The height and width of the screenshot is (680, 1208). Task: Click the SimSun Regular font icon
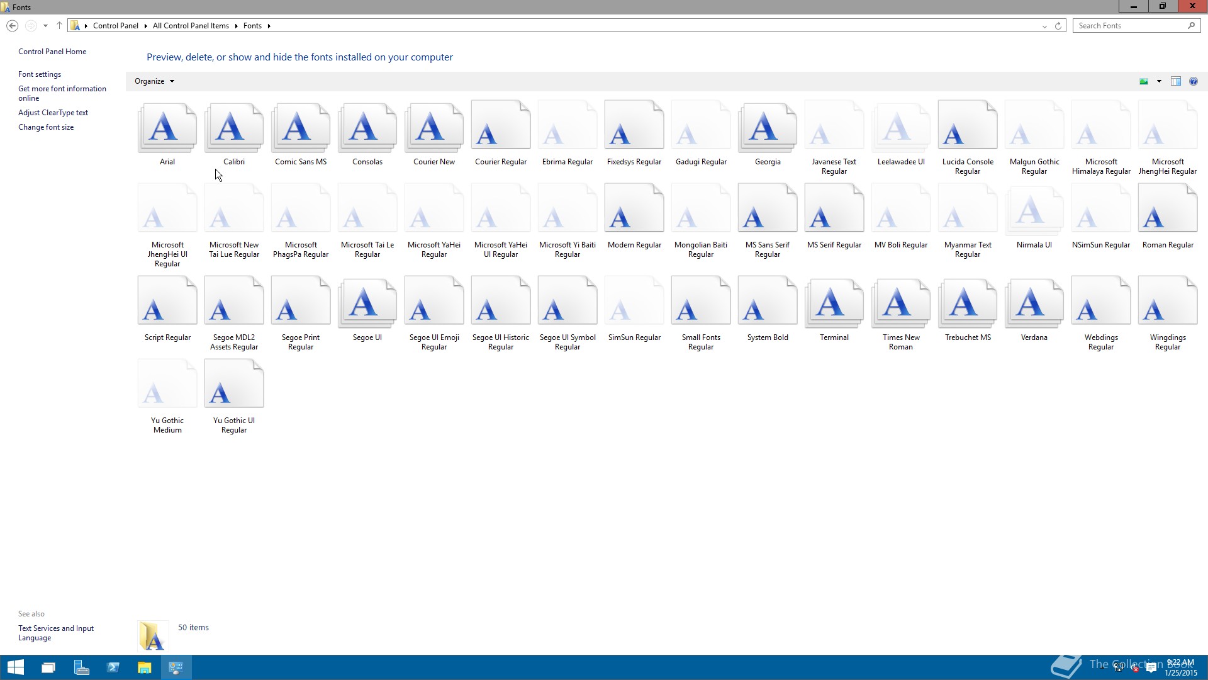pos(634,301)
